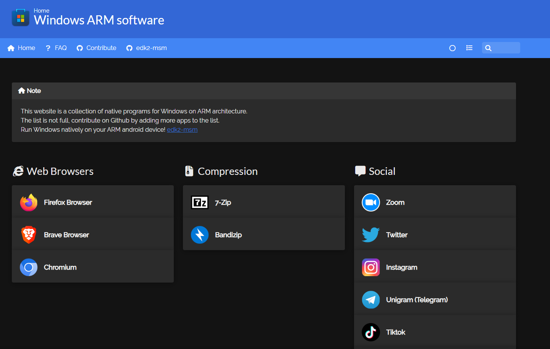Click the Social section heading
The image size is (550, 349).
(x=382, y=171)
